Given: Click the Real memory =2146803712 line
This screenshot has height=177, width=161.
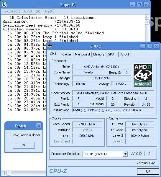Looking at the screenshot, I should click(41, 22).
